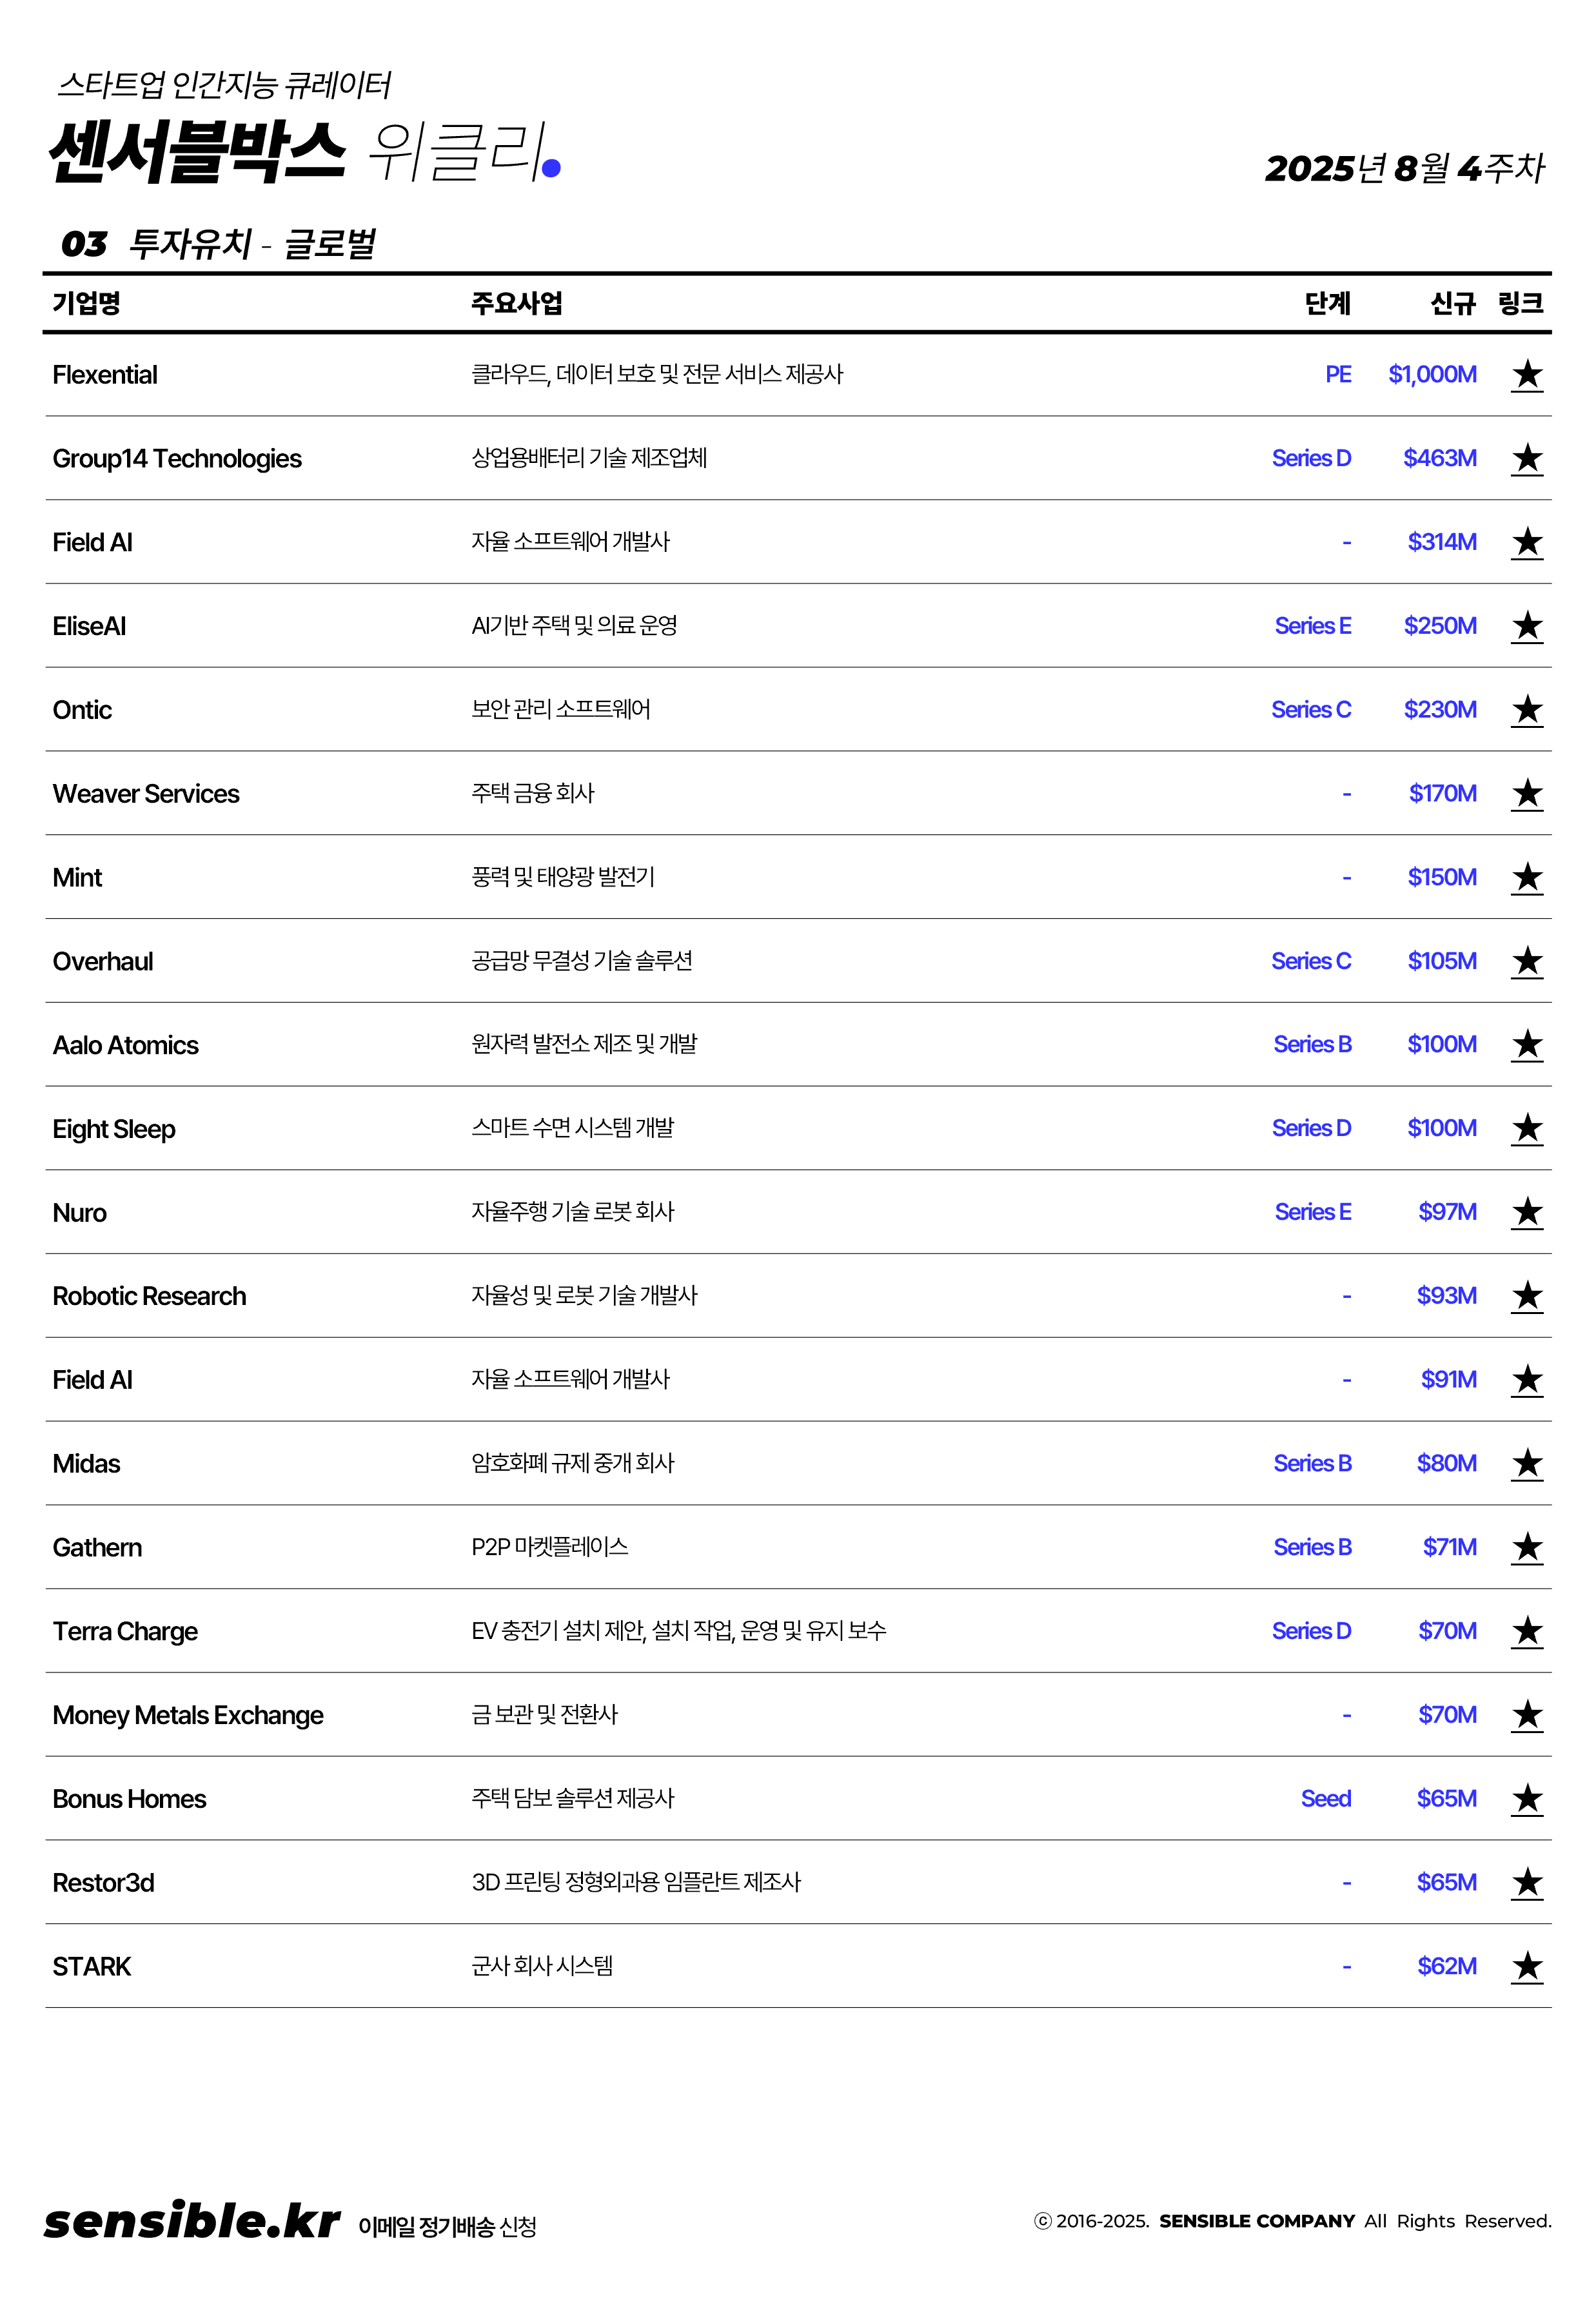Click the $1,000M funding amount
The width and height of the screenshot is (1596, 2305).
[1431, 375]
